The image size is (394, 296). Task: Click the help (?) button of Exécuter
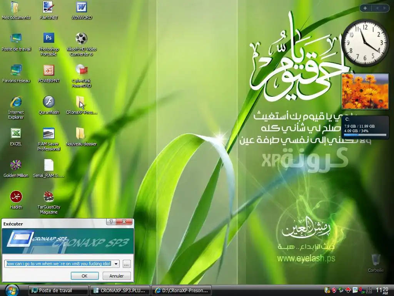coord(111,222)
